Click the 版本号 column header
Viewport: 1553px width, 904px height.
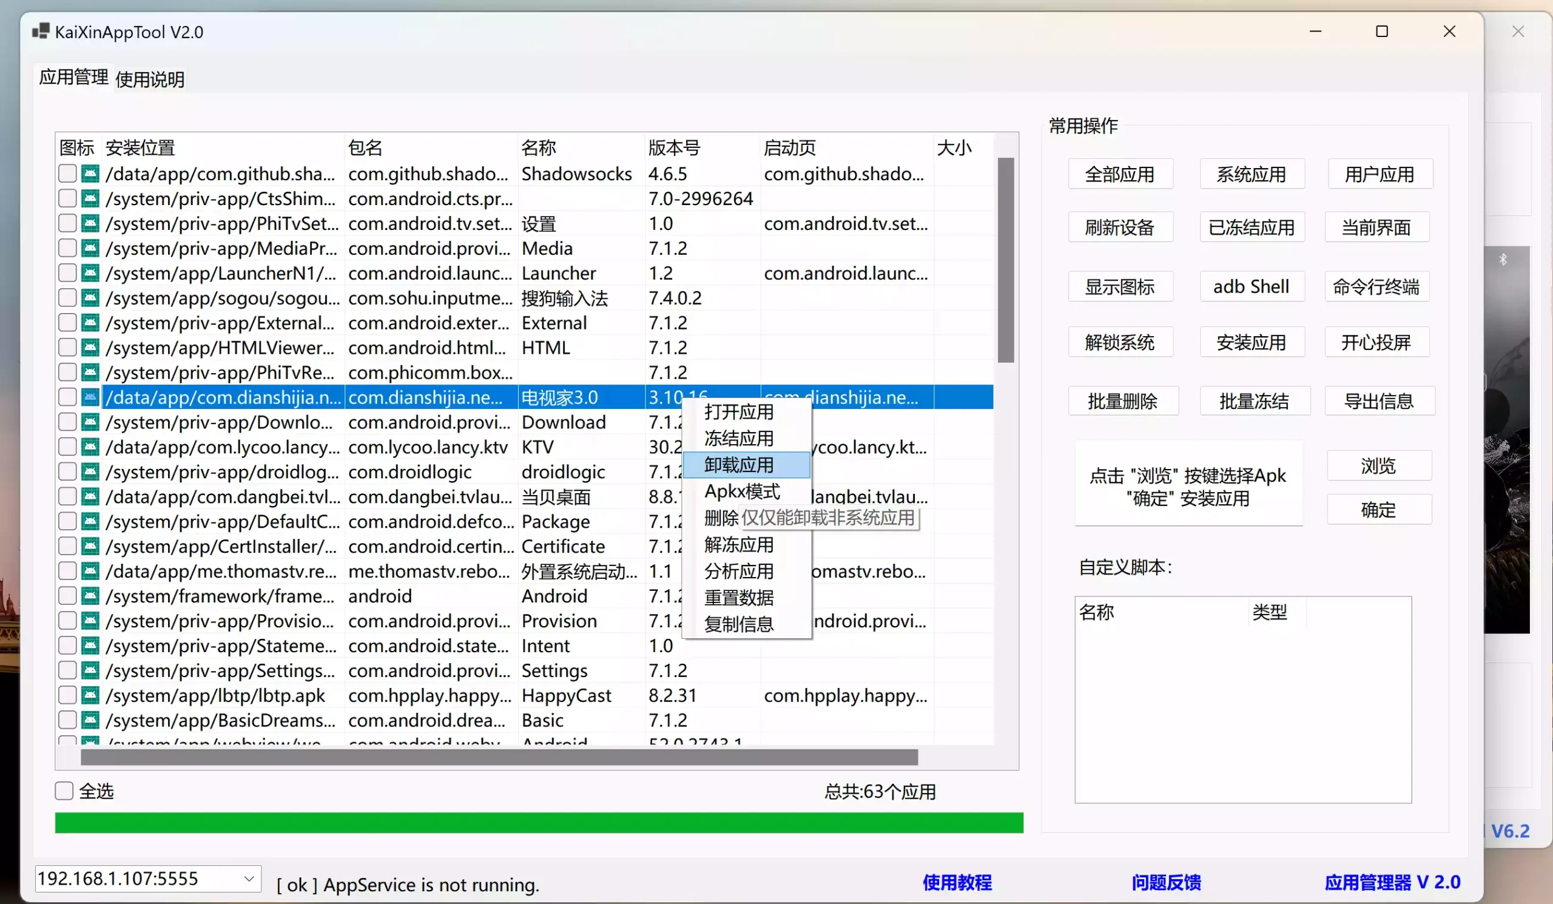pos(674,148)
